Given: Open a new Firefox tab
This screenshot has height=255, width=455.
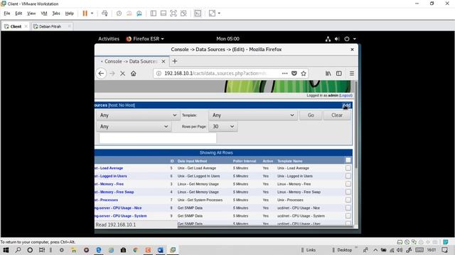Looking at the screenshot, I should tap(175, 62).
